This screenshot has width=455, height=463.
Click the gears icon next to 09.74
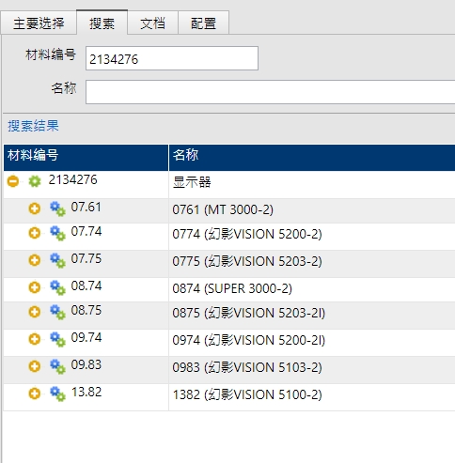coord(57,339)
